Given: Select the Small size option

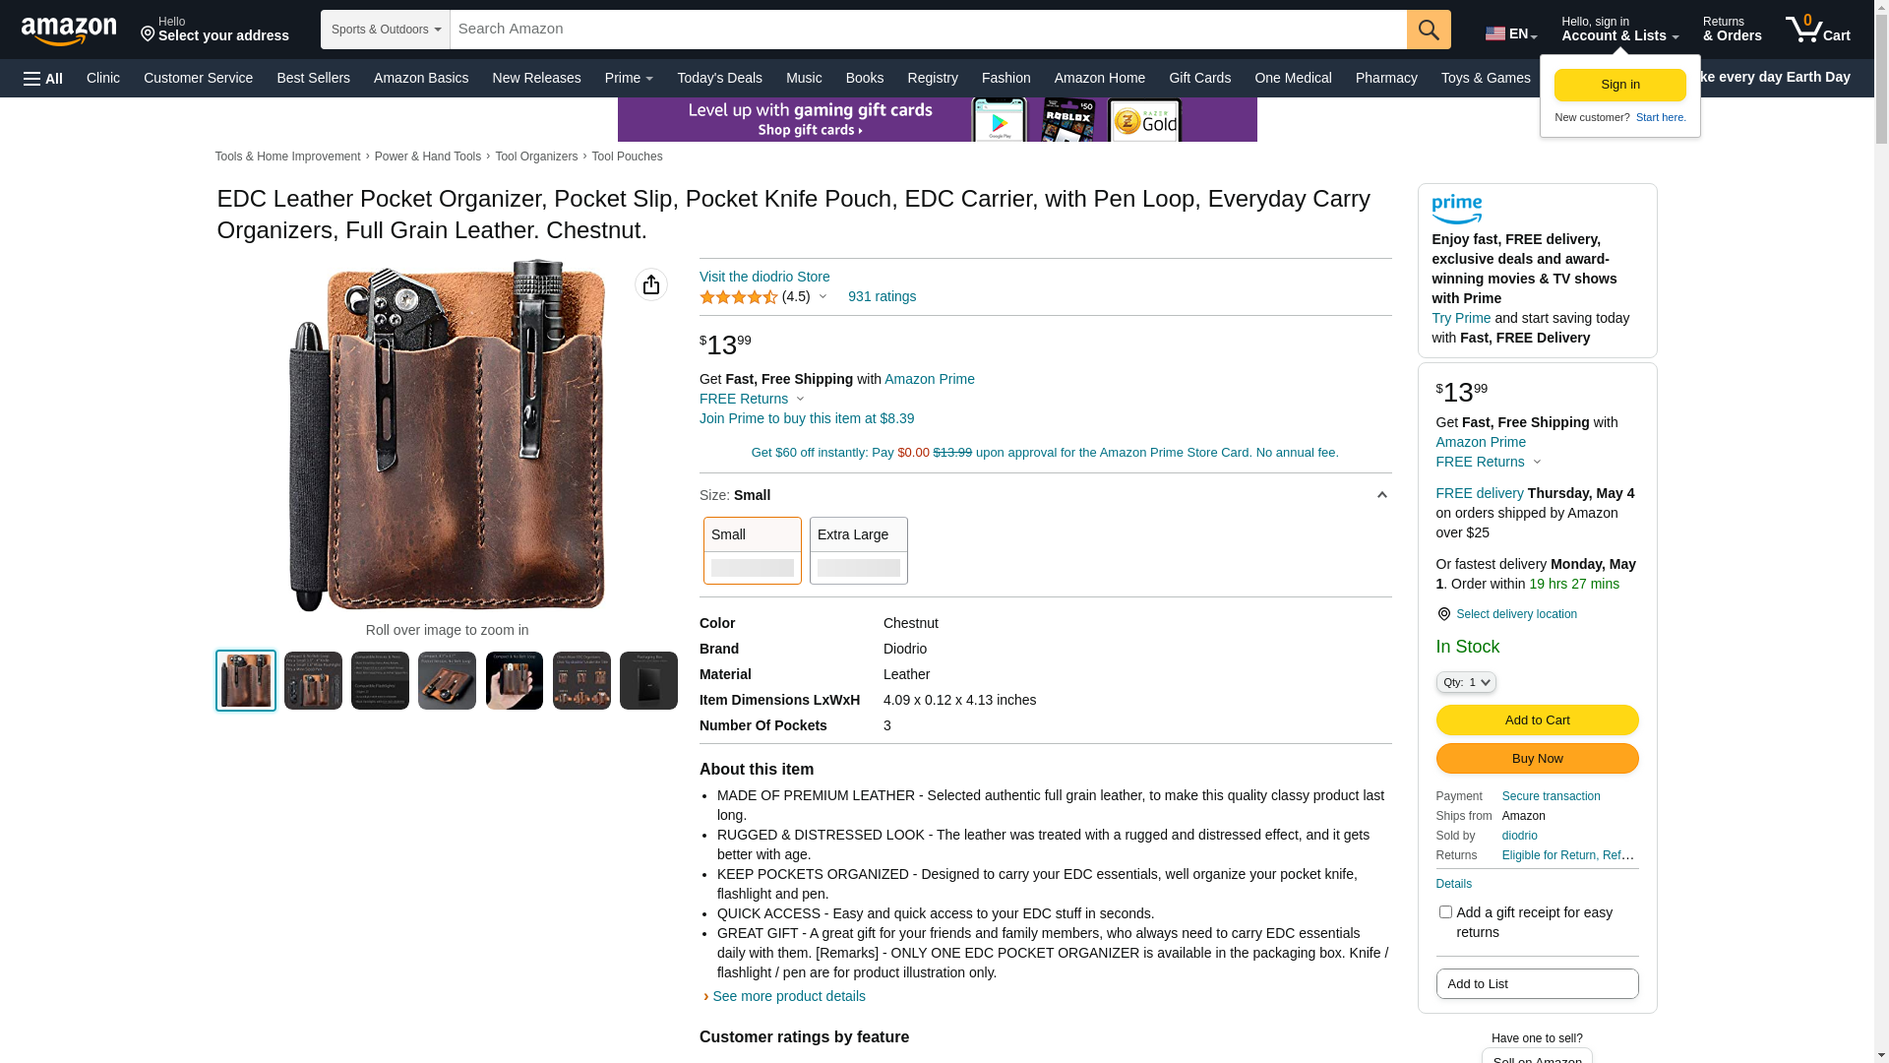Looking at the screenshot, I should tap(753, 551).
